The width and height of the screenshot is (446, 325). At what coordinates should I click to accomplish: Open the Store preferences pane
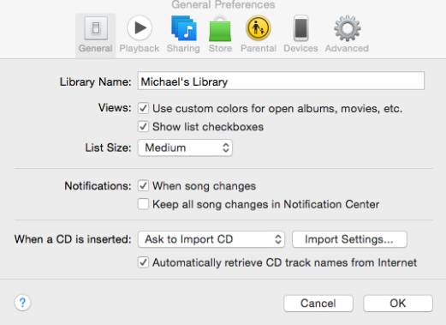pos(220,35)
